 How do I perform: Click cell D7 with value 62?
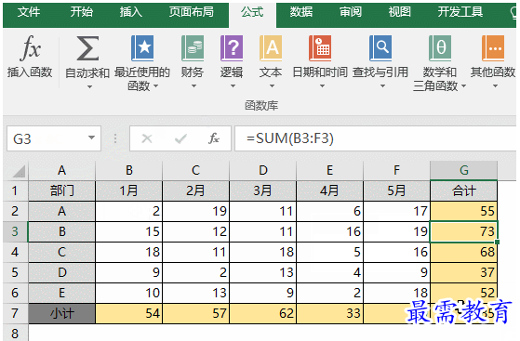(x=263, y=313)
